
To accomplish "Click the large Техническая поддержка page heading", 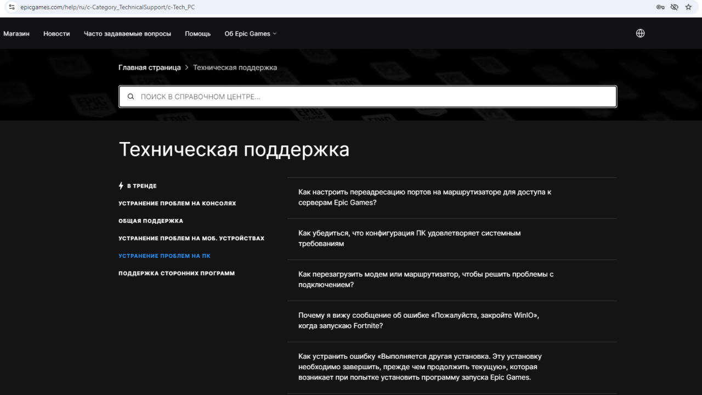I will [x=234, y=149].
